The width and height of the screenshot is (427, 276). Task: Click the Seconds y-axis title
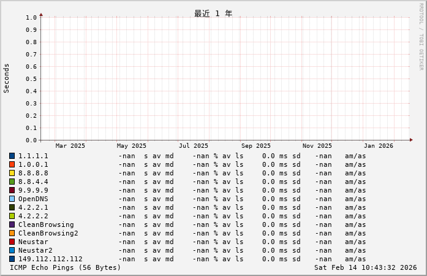(7, 78)
